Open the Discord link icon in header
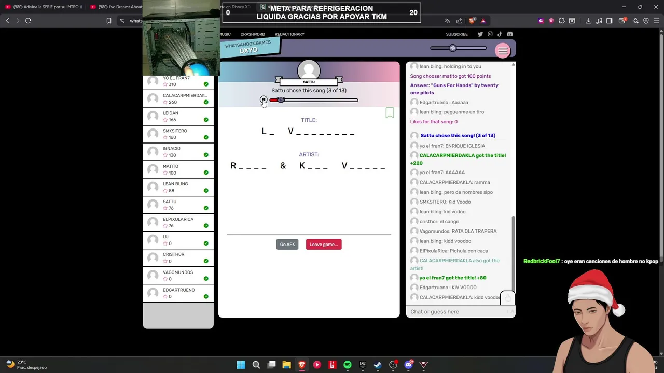Image resolution: width=664 pixels, height=373 pixels. point(510,34)
